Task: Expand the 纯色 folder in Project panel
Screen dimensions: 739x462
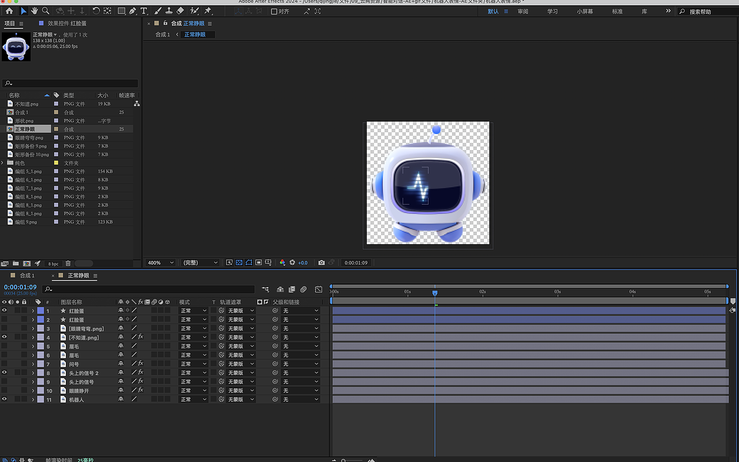Action: pos(3,163)
